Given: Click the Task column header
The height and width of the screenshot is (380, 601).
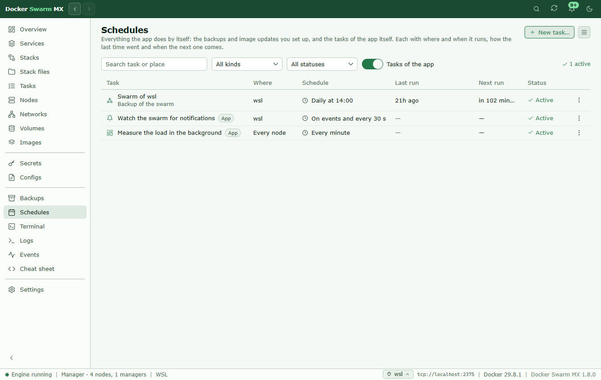Looking at the screenshot, I should 113,83.
